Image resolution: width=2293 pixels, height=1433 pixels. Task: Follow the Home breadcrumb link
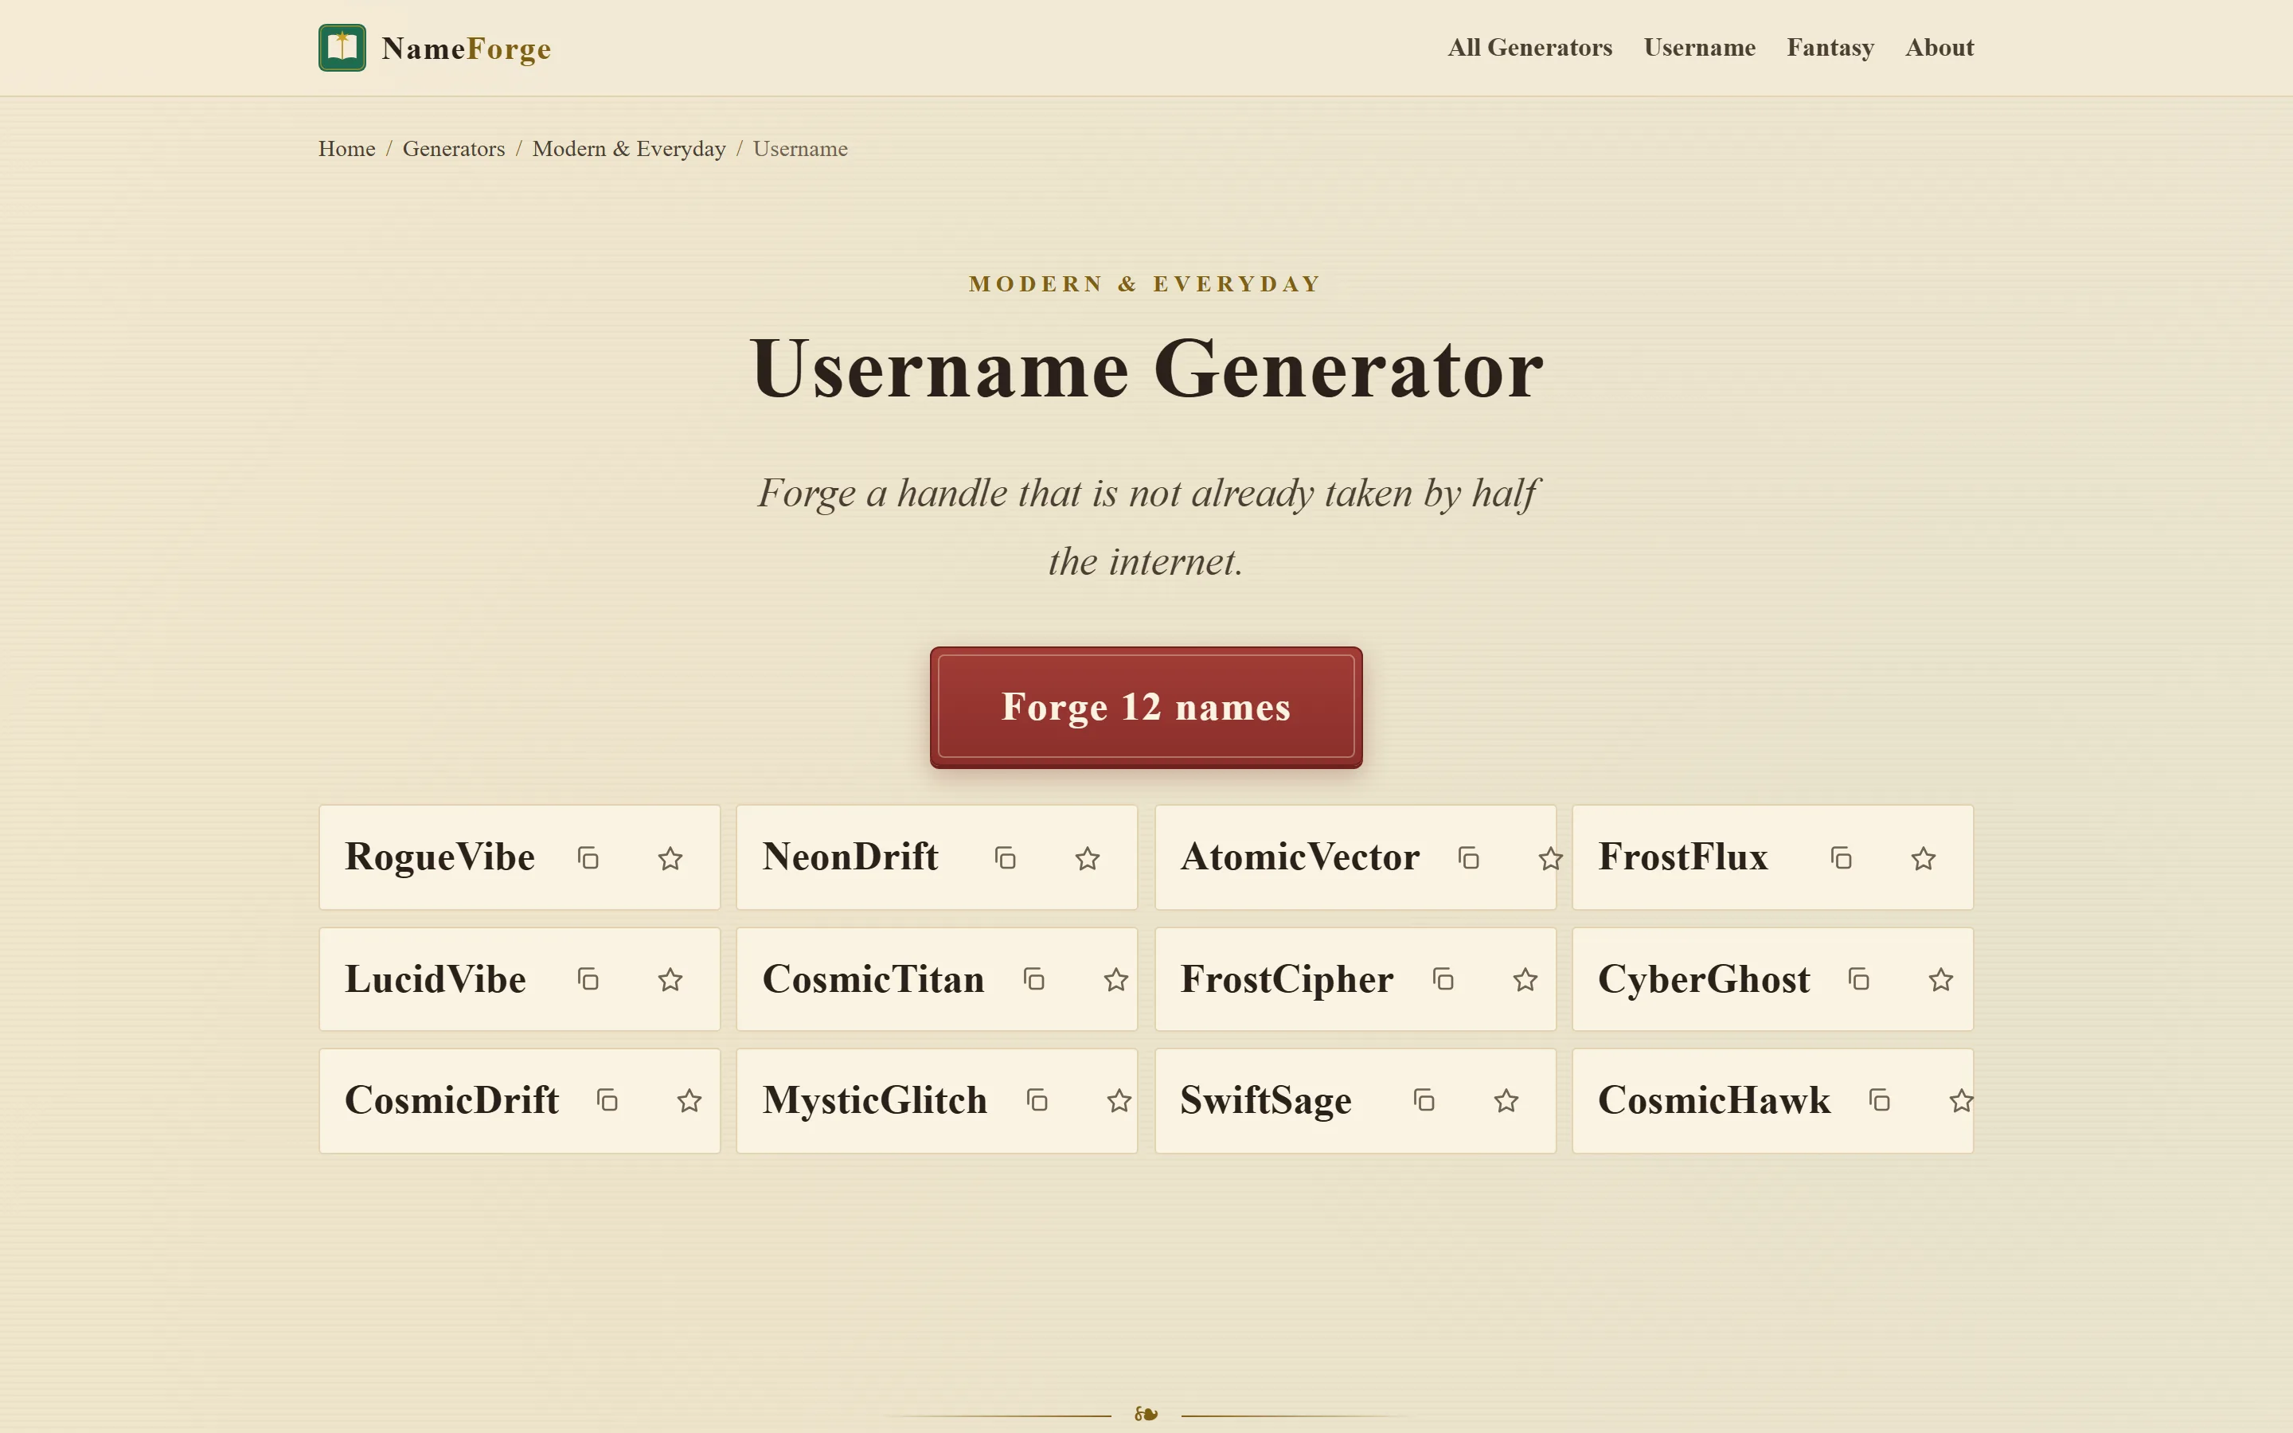pyautogui.click(x=347, y=149)
